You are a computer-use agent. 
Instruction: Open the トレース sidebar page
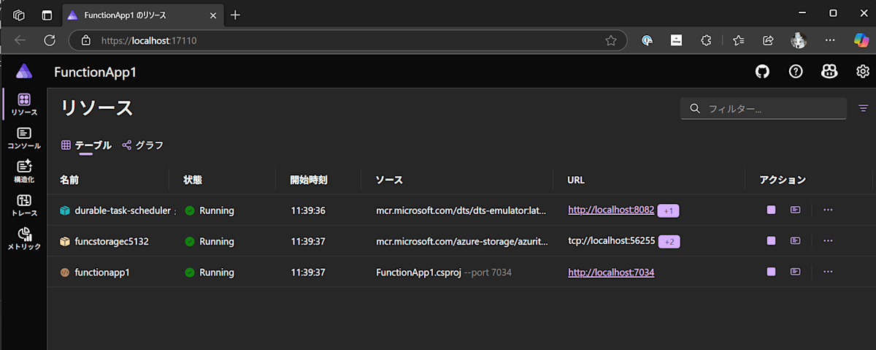click(x=24, y=205)
